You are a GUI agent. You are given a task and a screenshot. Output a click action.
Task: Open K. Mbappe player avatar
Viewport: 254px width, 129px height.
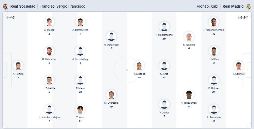point(139,66)
